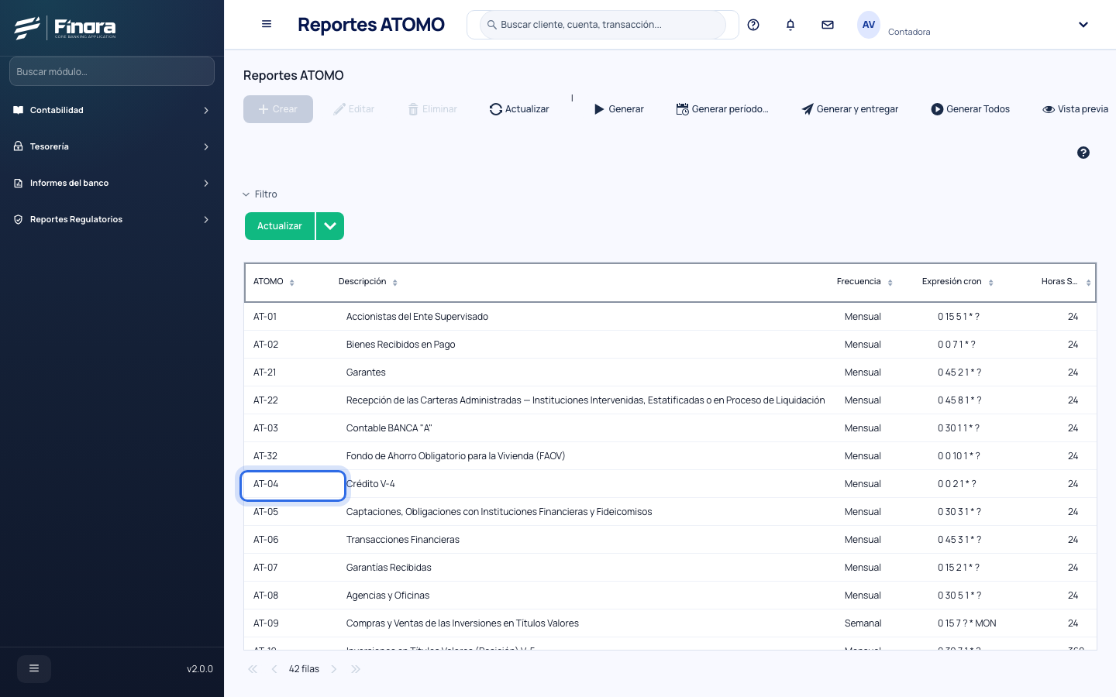Open the messages envelope icon
The width and height of the screenshot is (1116, 697).
828,25
